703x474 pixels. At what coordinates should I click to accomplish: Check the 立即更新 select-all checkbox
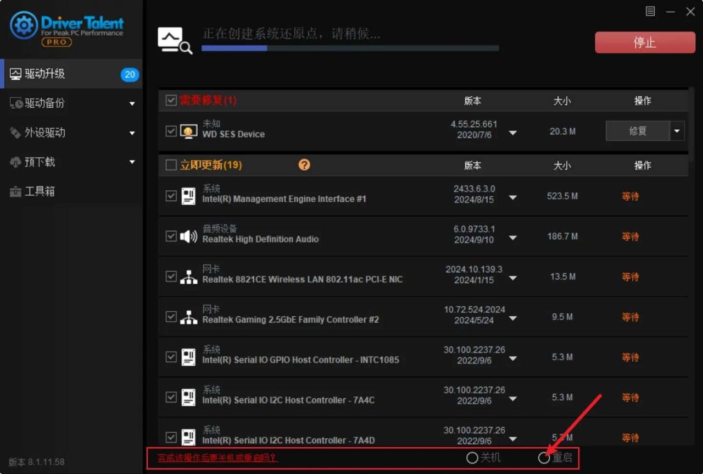[171, 165]
